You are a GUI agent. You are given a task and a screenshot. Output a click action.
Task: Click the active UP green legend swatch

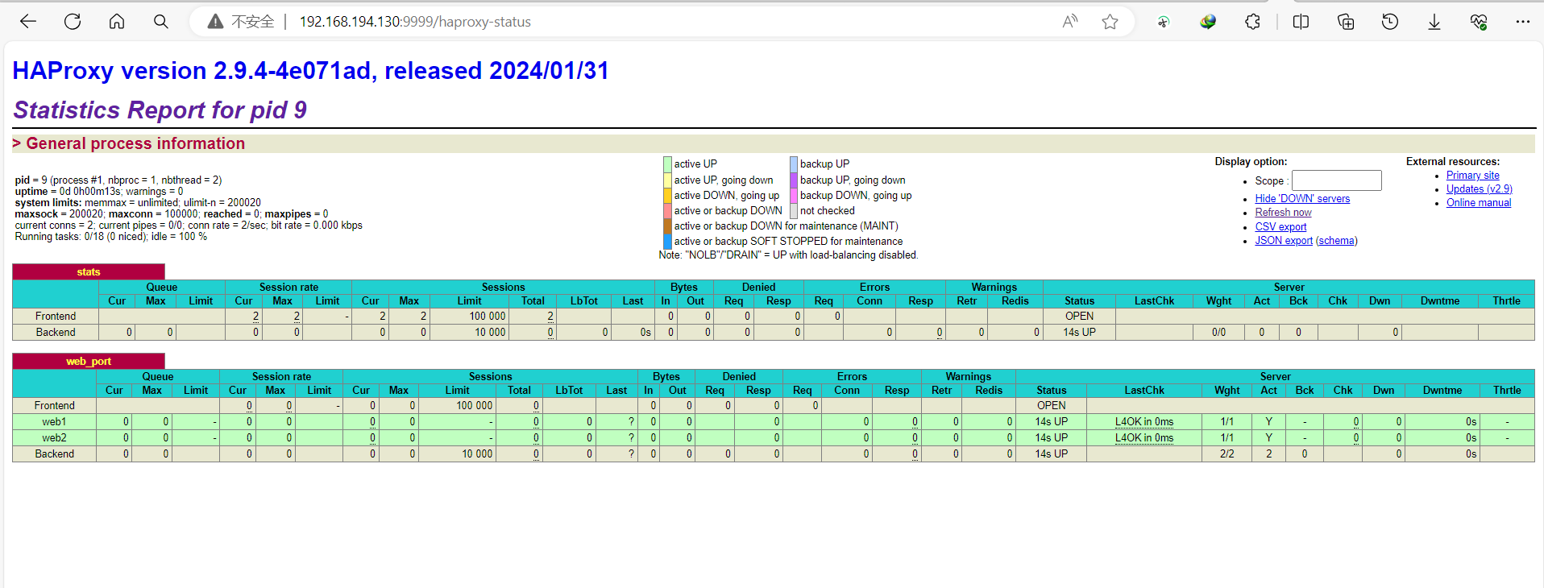click(x=667, y=164)
